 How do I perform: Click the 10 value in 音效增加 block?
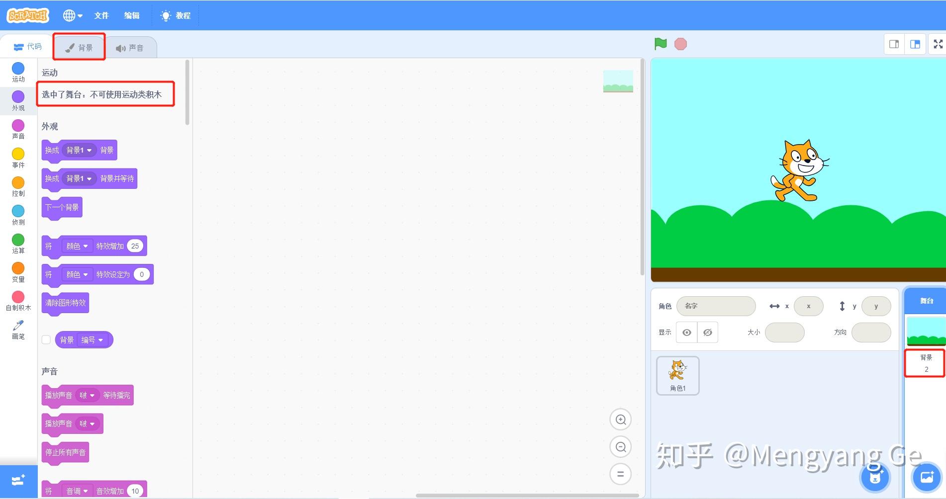(x=135, y=491)
